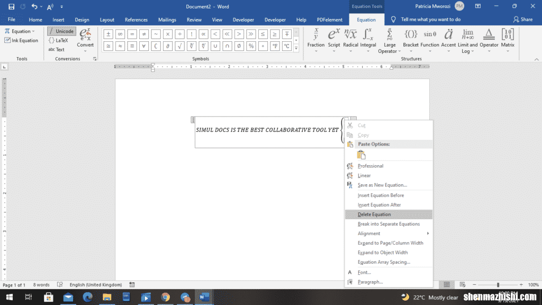Open File Explorer from the taskbar
542x305 pixels.
(x=107, y=297)
